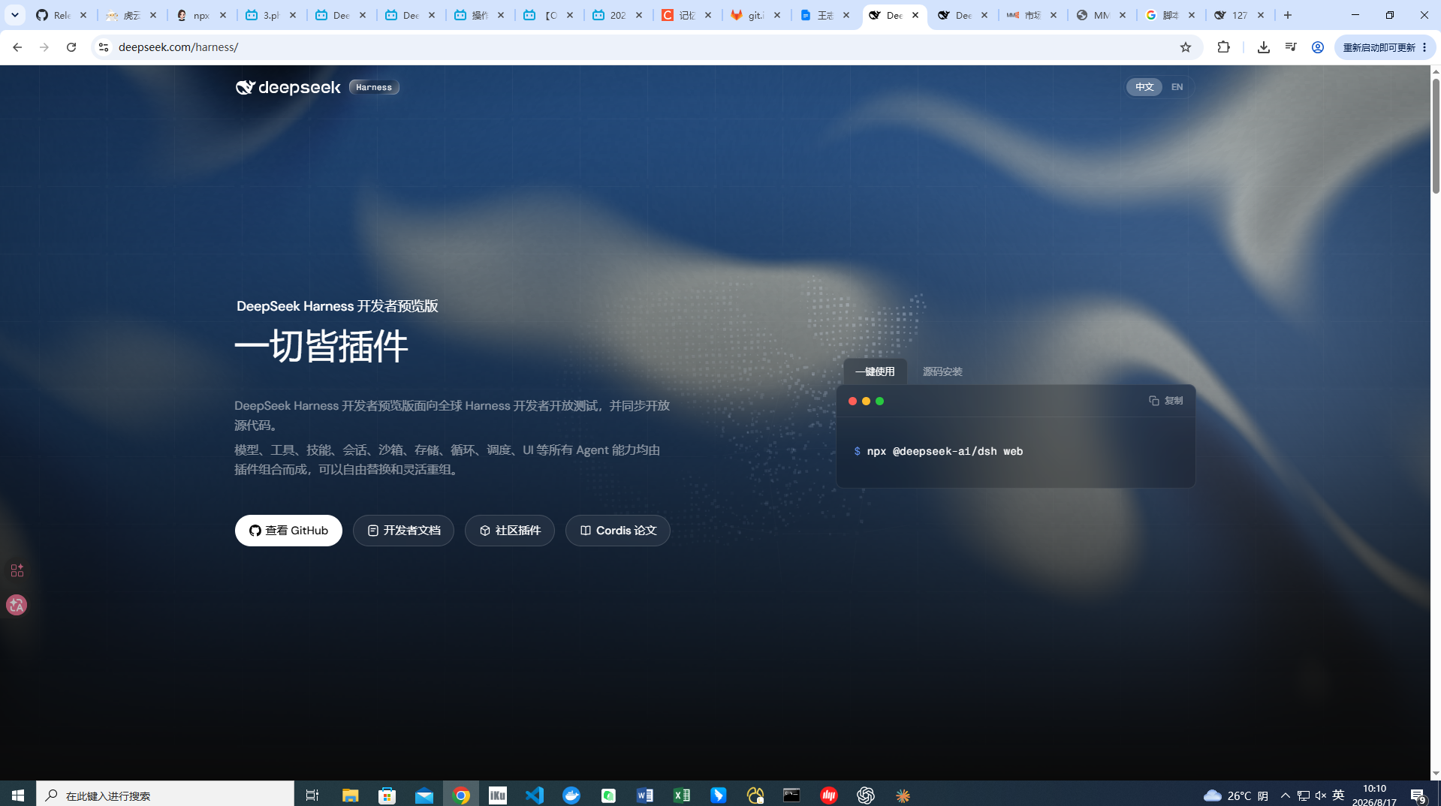Open the Windows Start menu
This screenshot has height=806, width=1441.
coord(18,795)
